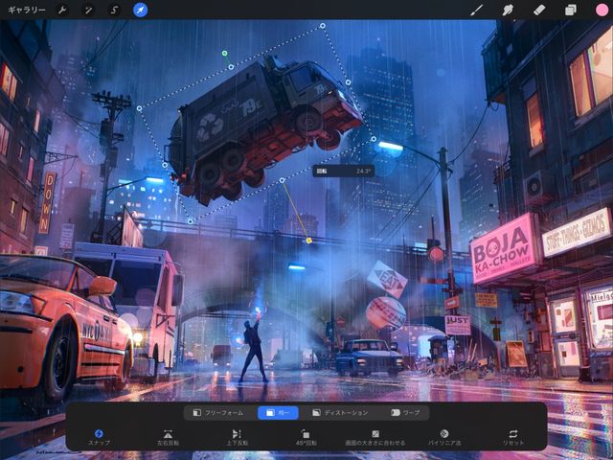Click the green rotation handle node
Viewport: 613px width, 460px height.
tap(224, 54)
